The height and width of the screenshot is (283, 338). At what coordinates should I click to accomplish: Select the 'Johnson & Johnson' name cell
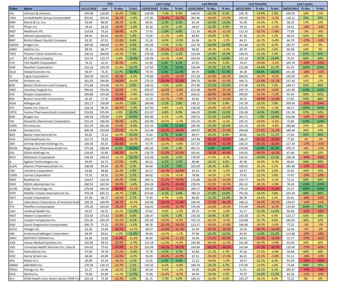pyautogui.click(x=51, y=14)
